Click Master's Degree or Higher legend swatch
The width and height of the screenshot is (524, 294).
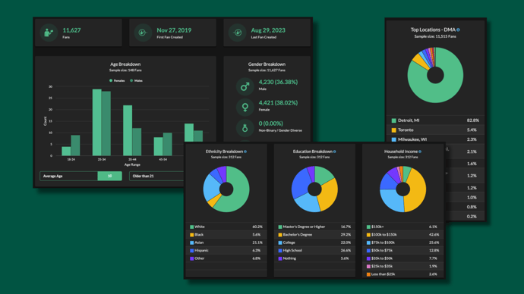280,227
